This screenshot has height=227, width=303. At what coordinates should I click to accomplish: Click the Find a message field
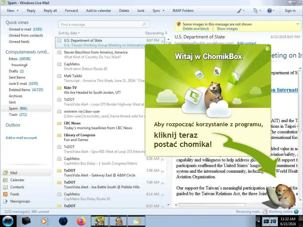[x=104, y=24]
